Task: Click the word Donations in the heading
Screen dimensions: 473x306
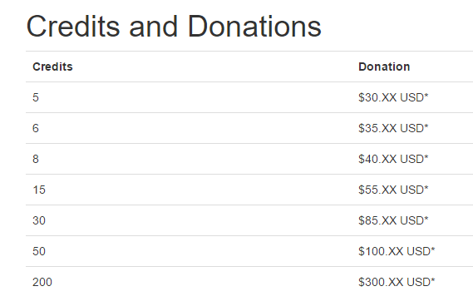Action: [x=254, y=27]
